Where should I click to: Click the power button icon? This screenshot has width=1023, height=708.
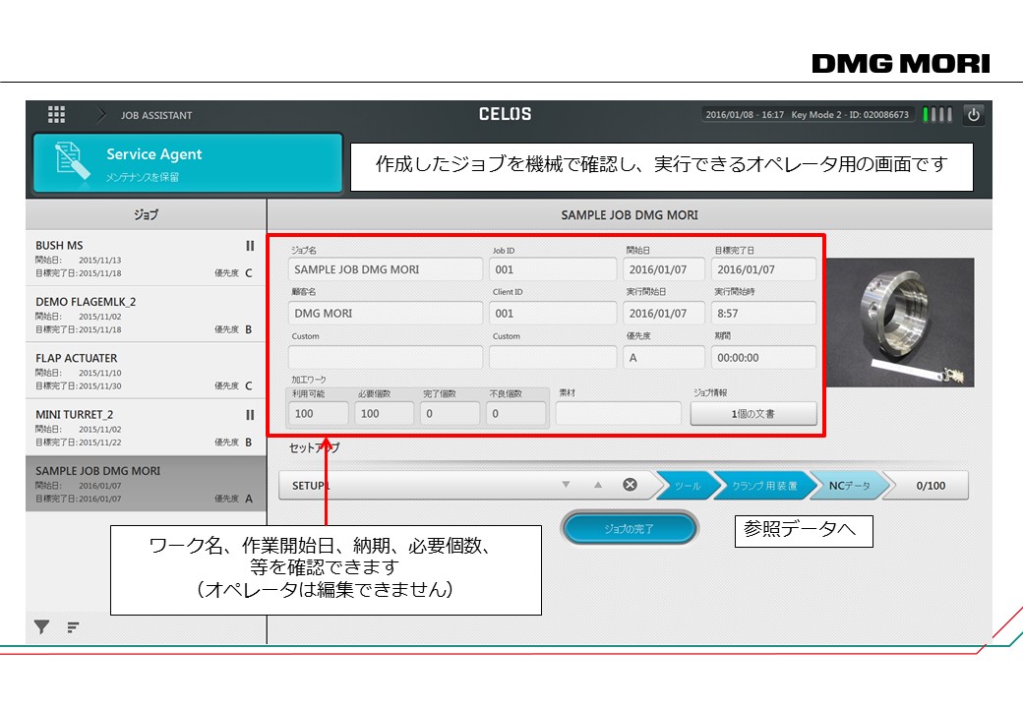click(974, 115)
